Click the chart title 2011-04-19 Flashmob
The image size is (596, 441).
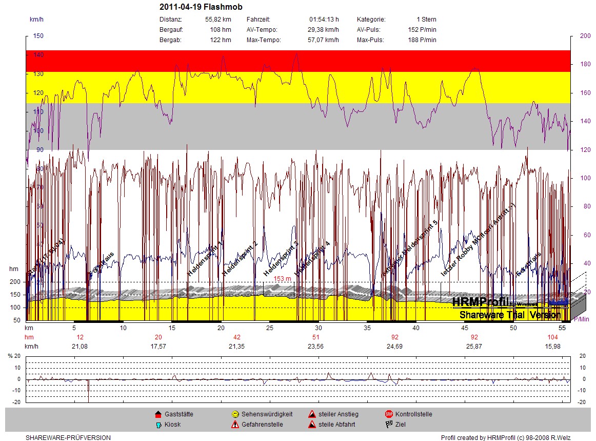[x=201, y=7]
